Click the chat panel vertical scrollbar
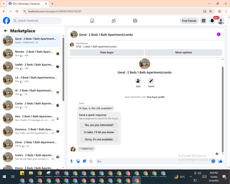230x184 pixels. (223, 109)
